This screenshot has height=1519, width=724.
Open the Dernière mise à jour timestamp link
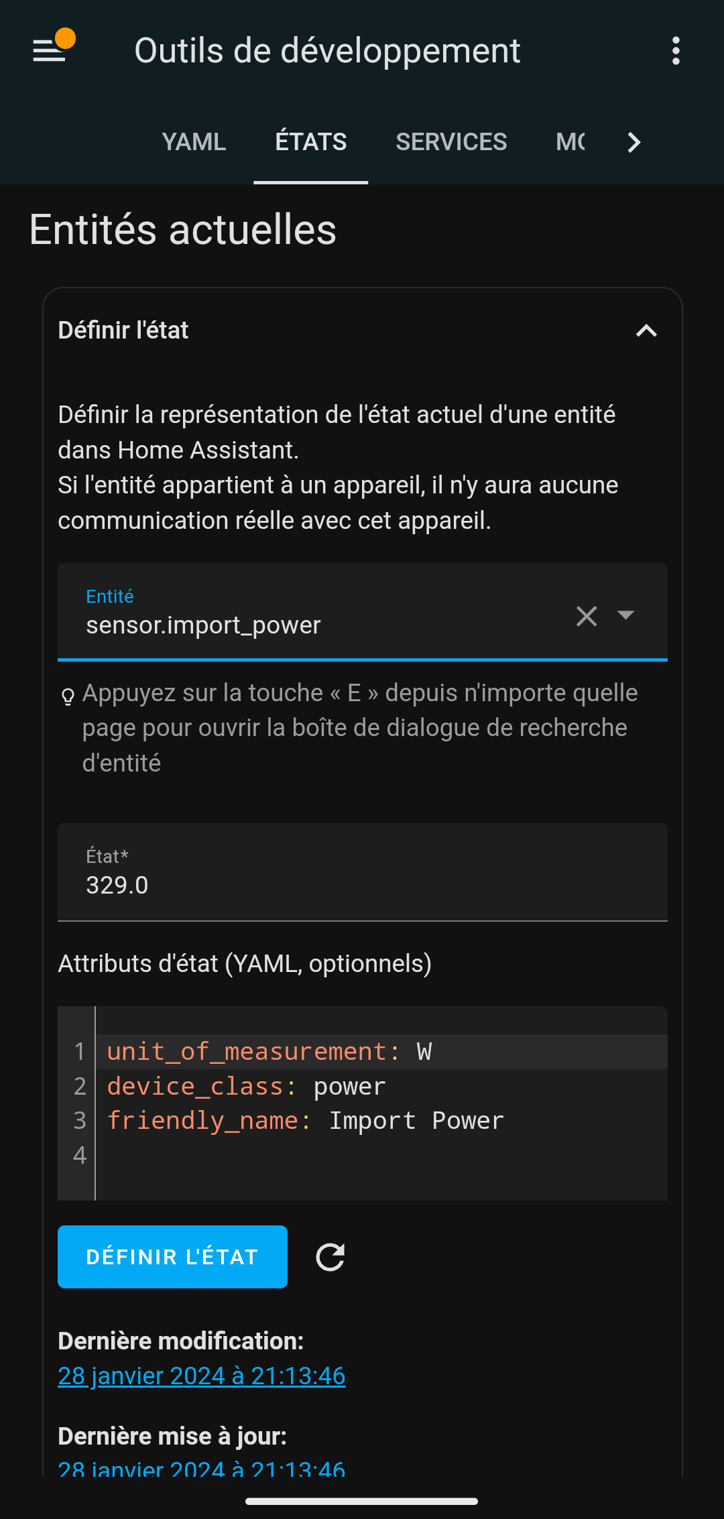[202, 1468]
